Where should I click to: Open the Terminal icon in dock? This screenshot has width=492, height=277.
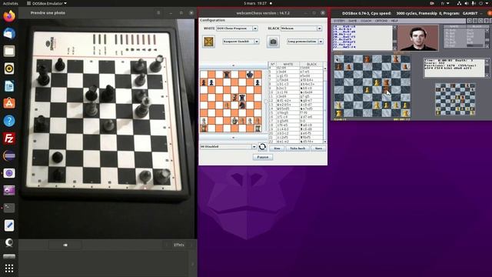(9, 208)
